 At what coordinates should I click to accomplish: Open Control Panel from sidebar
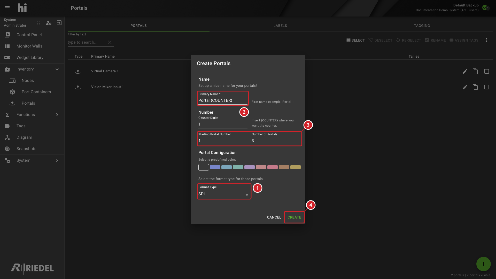[x=32, y=35]
